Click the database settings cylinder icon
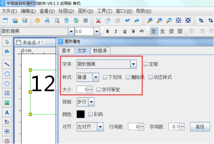214x144 pixels. (x=66, y=21)
